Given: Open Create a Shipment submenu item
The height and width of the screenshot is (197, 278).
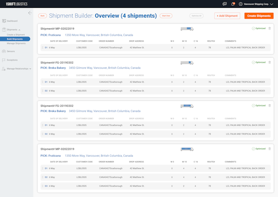Looking at the screenshot, I should [16, 35].
